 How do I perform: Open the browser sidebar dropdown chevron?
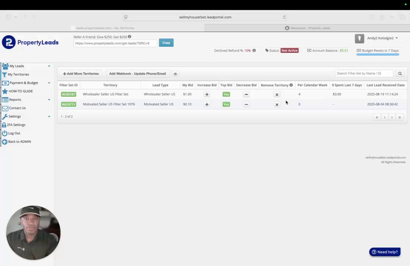coord(16,17)
